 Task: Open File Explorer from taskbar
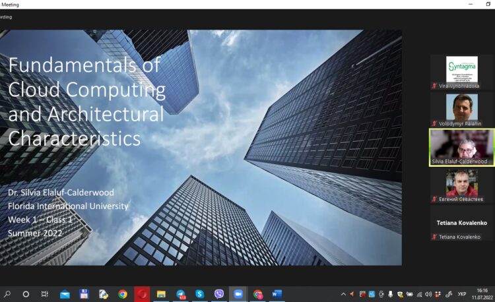click(x=161, y=294)
